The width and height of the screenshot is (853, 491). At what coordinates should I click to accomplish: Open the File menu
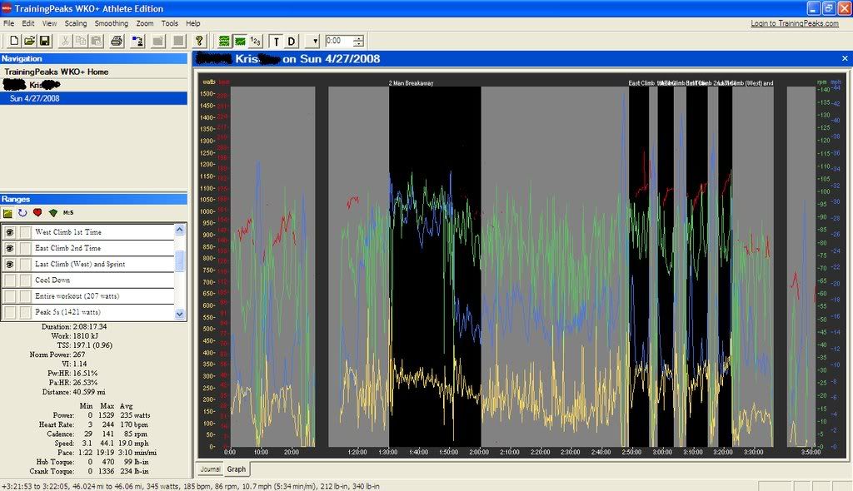pos(8,23)
